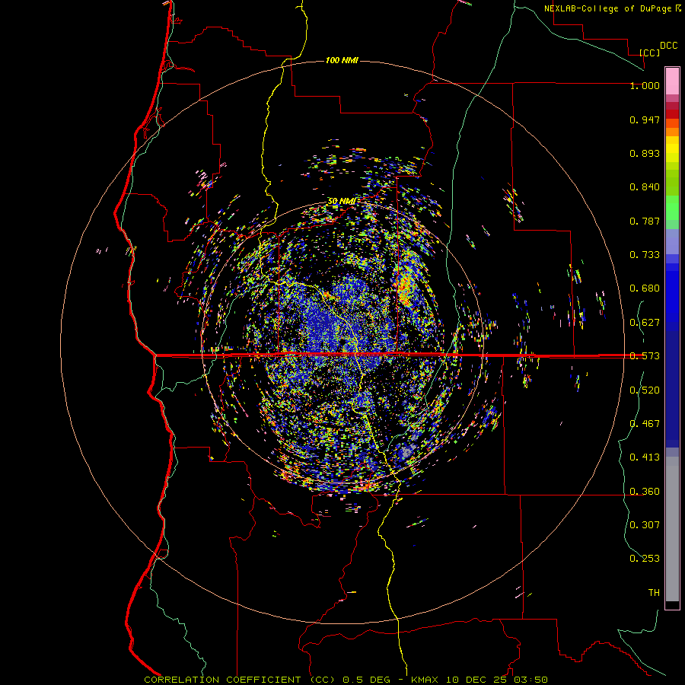Click the NEXLAB-College of DuPage credit text

pos(610,8)
